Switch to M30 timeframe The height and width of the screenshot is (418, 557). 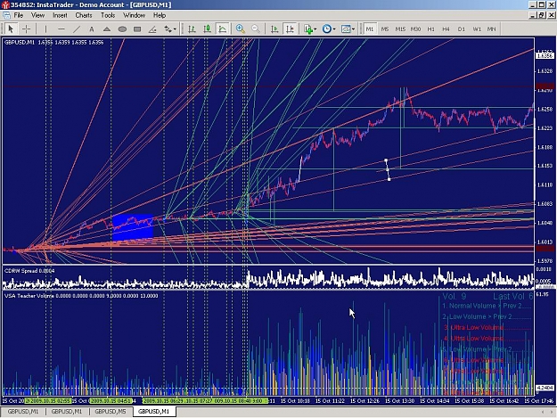[415, 29]
